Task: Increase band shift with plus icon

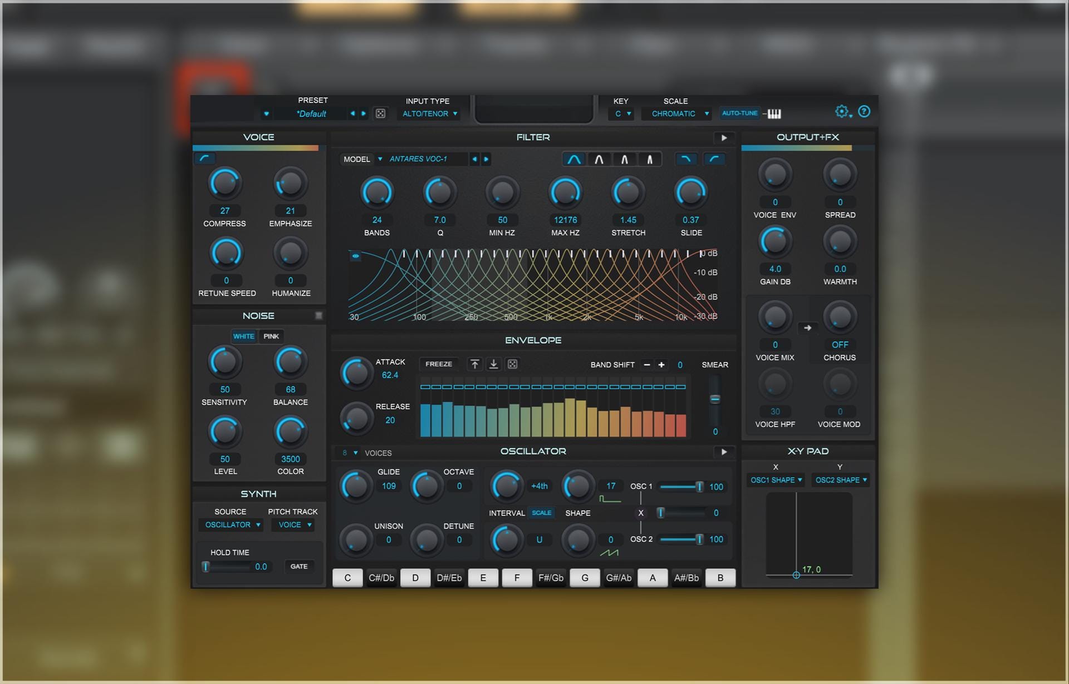Action: tap(661, 365)
